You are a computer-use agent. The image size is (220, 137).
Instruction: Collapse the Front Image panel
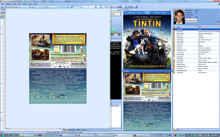pyautogui.click(x=169, y=10)
